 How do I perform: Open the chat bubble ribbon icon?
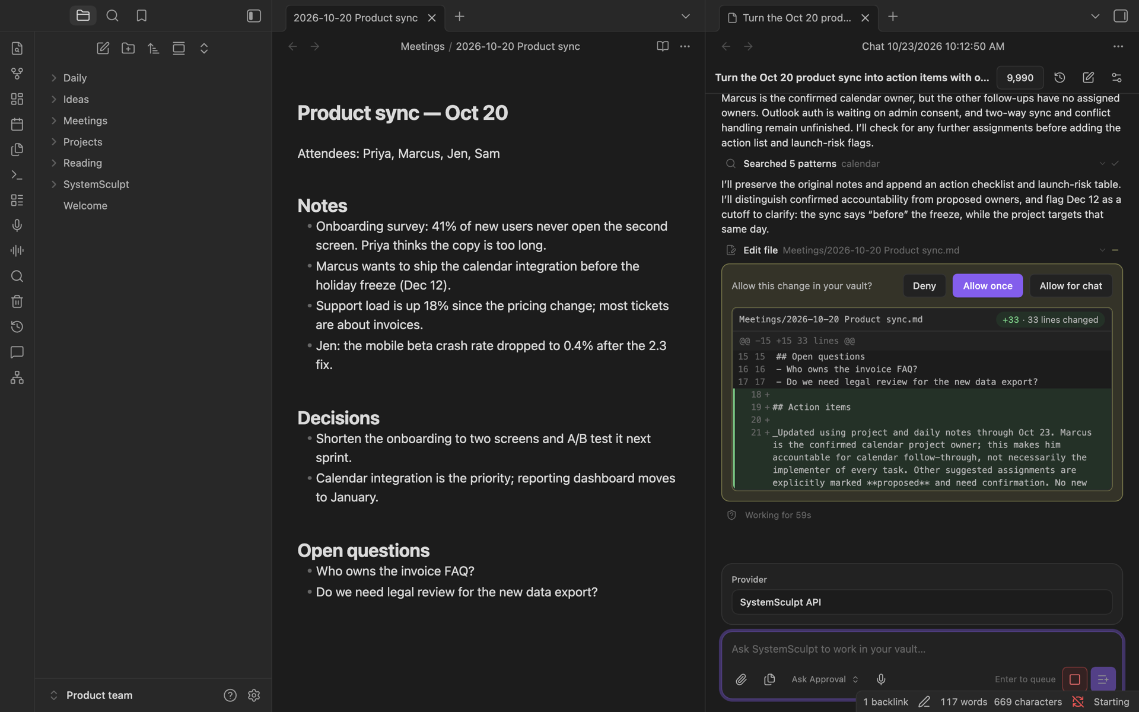[17, 352]
